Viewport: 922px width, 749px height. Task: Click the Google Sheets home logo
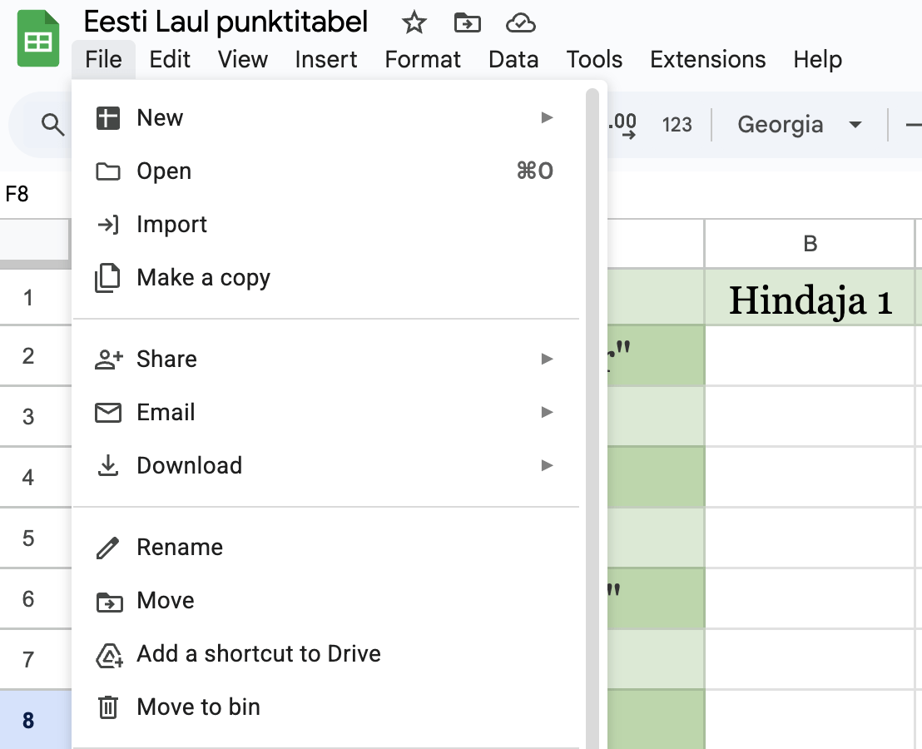coord(38,38)
